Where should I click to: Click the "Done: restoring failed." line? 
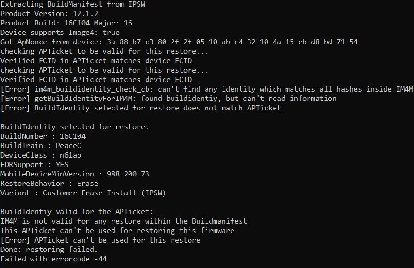pyautogui.click(x=49, y=250)
